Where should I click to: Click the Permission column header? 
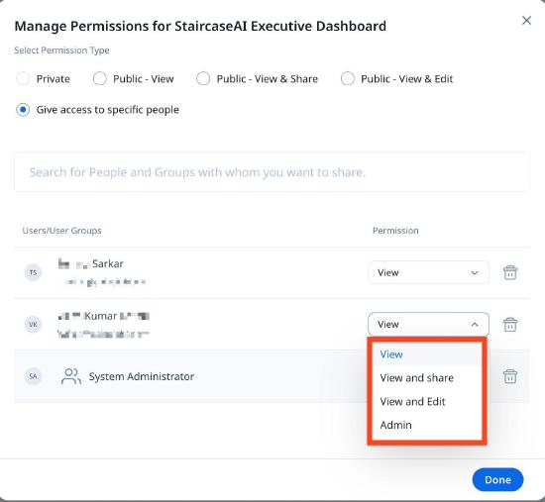pyautogui.click(x=395, y=231)
